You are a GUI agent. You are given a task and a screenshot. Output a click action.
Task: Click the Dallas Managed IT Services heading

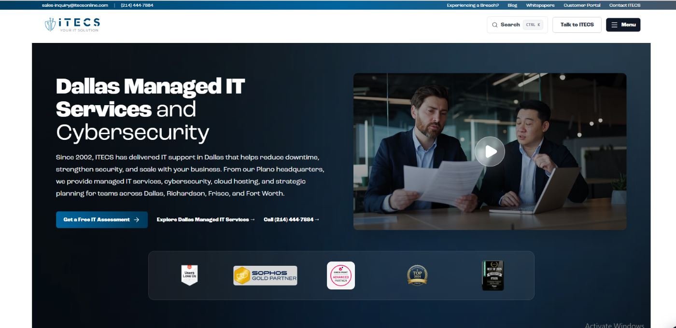[x=150, y=98]
